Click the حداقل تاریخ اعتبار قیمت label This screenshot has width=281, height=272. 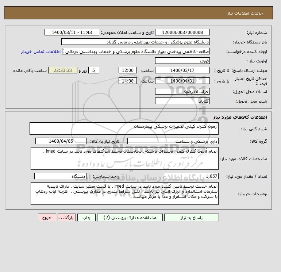click(x=251, y=81)
